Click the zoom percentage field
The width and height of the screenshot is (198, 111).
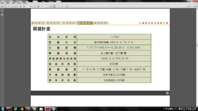pos(43,6)
